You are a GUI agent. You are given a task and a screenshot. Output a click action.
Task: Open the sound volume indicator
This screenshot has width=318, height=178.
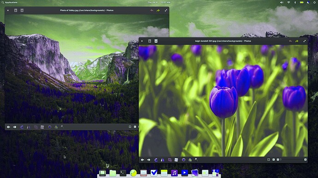click(282, 2)
